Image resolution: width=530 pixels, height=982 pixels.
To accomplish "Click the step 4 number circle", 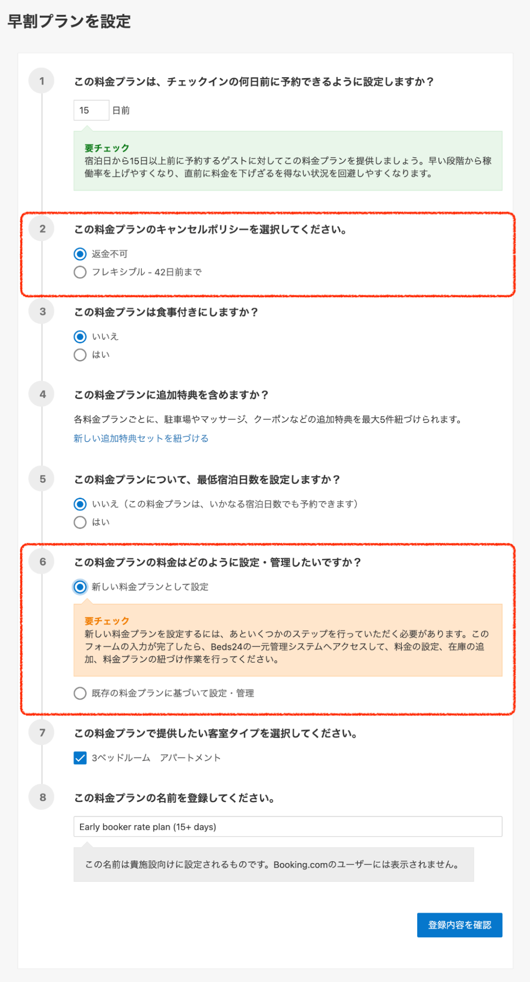I will click(43, 394).
